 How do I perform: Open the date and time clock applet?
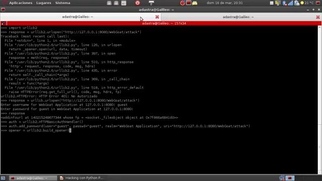pyautogui.click(x=224, y=3)
